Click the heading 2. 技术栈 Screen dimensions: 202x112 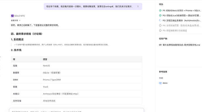point(16,50)
